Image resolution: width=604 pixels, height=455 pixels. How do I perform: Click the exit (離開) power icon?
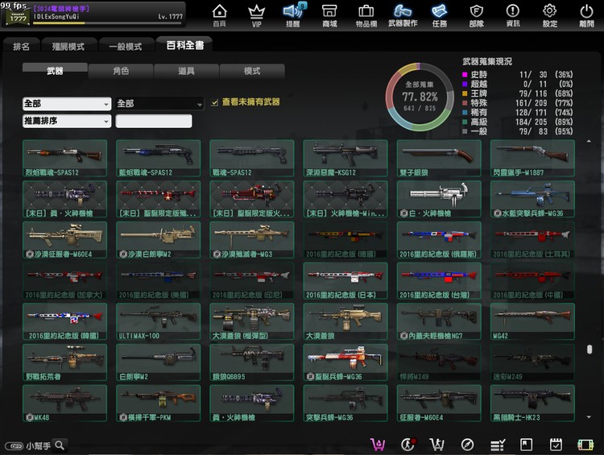point(586,15)
